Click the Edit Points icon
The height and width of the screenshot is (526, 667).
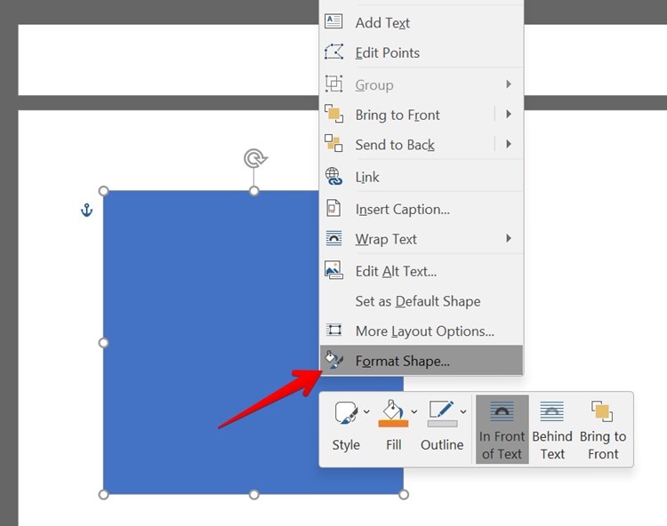[333, 52]
